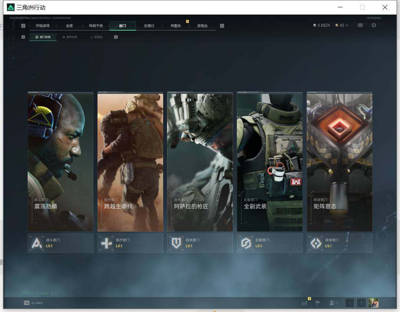Click sub-tab left key icon beside 部门任务
Screen dimensions: 400x312
click(23, 37)
